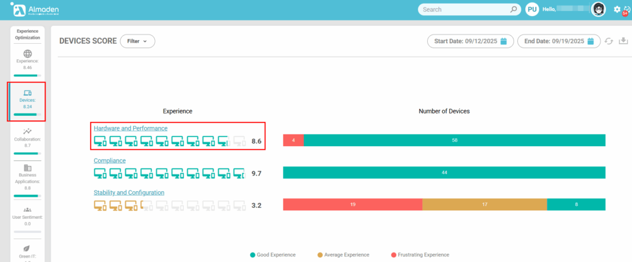The height and width of the screenshot is (262, 632).
Task: Click the Experience progress bar in sidebar
Action: point(27,75)
